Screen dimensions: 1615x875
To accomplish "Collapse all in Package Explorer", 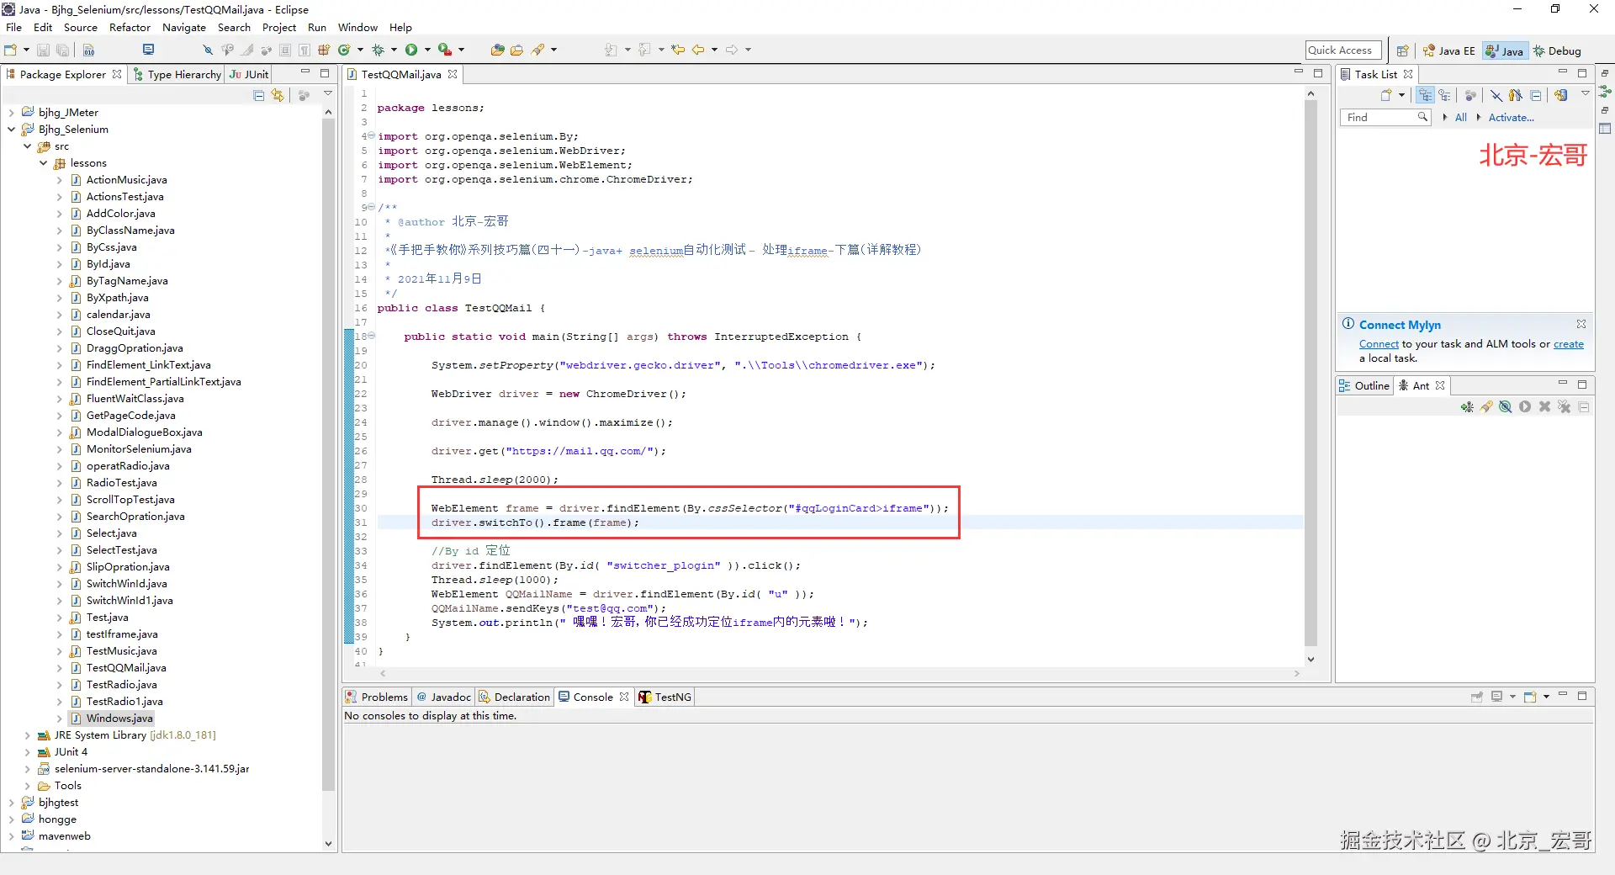I will [259, 96].
